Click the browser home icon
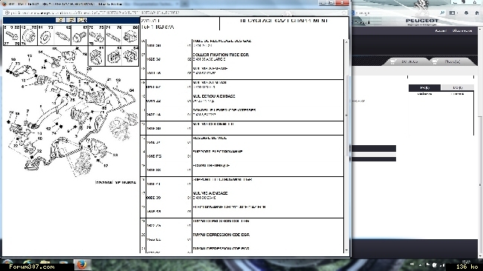 coord(477,13)
